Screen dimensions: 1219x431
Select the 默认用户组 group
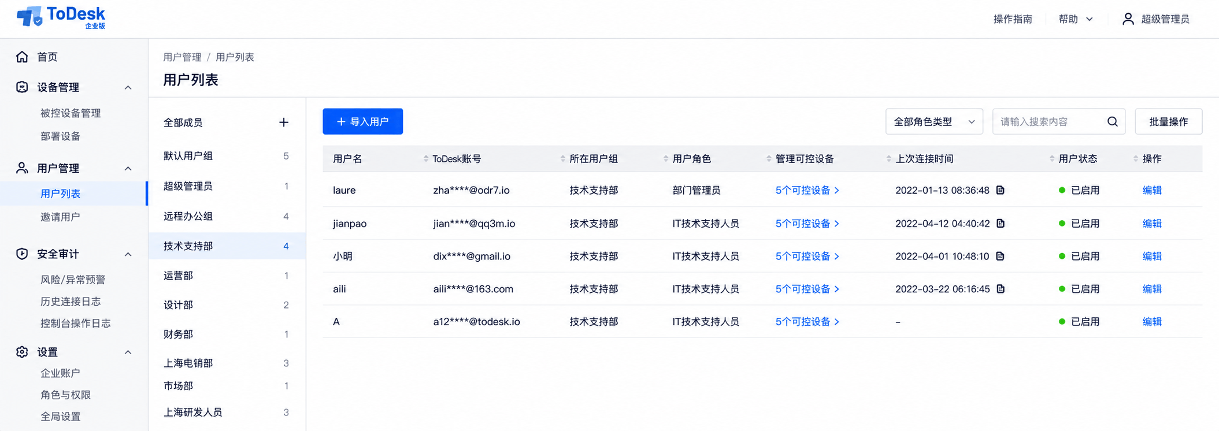[x=227, y=156]
